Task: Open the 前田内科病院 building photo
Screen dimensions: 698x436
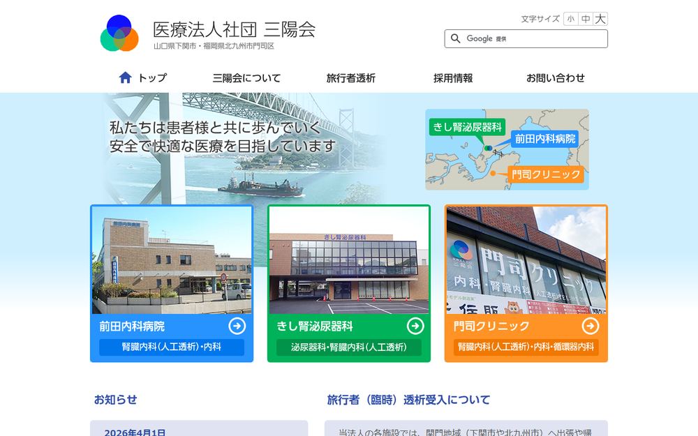Action: pos(172,260)
